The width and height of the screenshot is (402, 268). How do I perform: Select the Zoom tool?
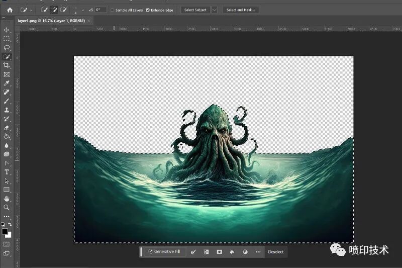pos(7,208)
